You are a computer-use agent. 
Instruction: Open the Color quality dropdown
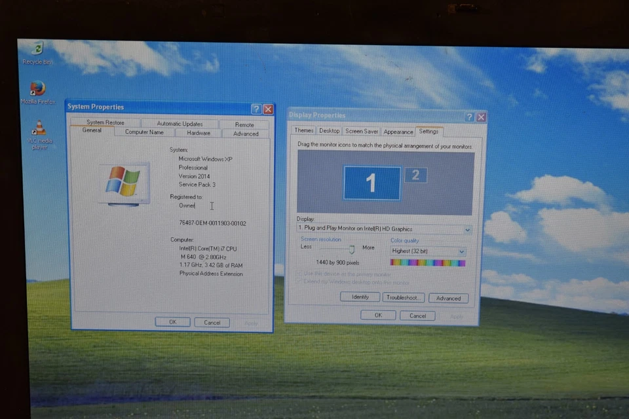[428, 251]
